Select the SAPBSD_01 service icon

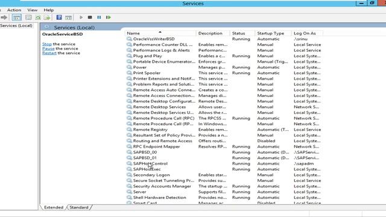pos(129,158)
